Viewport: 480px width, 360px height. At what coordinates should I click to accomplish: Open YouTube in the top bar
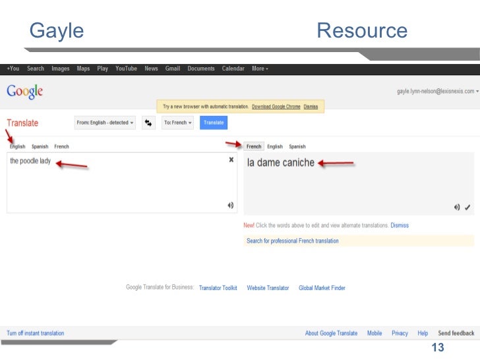click(126, 69)
